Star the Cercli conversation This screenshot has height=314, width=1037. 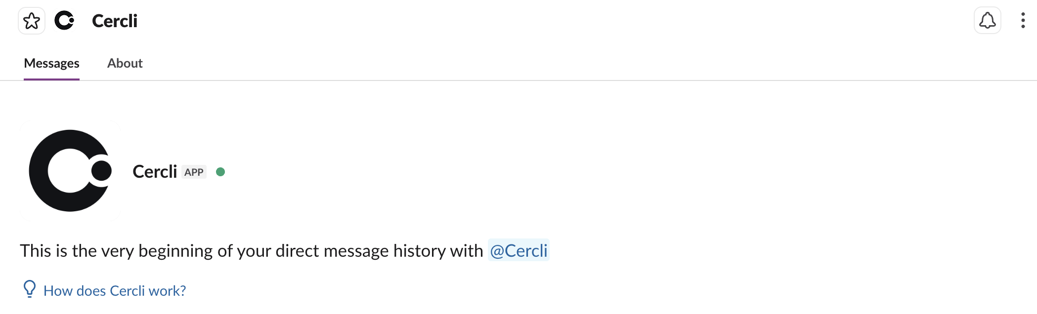point(32,21)
